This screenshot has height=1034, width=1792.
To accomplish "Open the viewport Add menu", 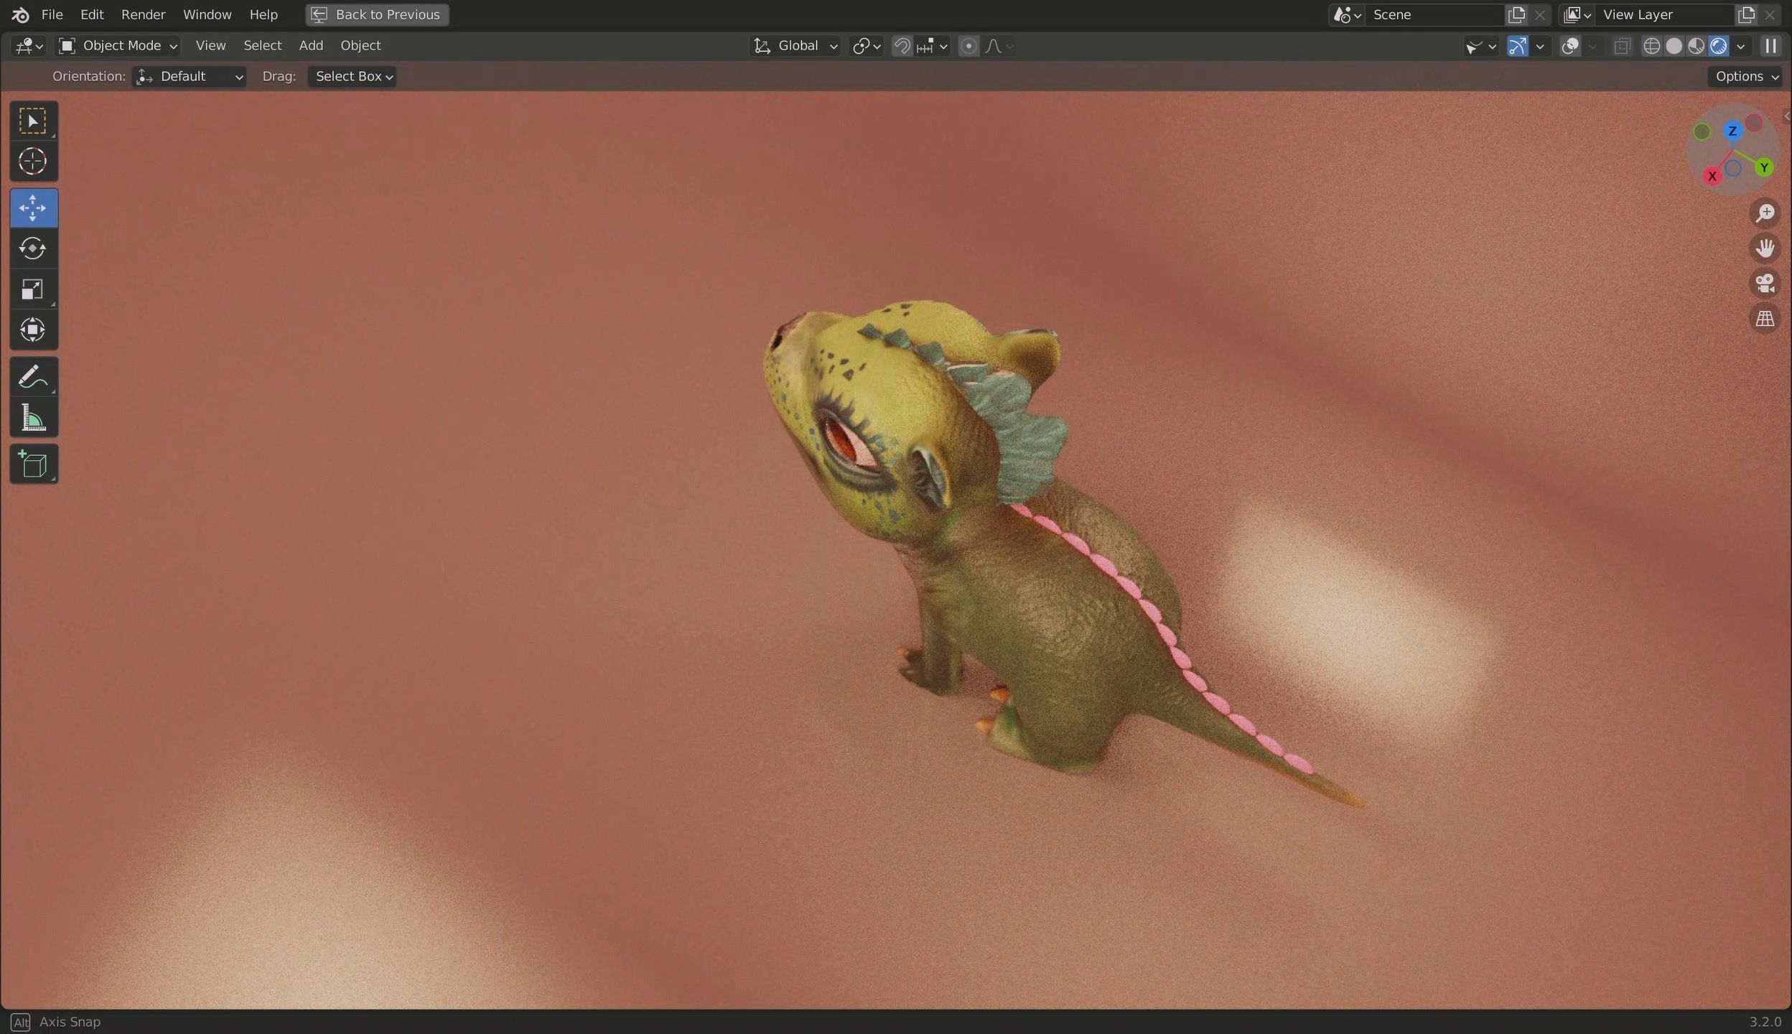I will tap(311, 46).
